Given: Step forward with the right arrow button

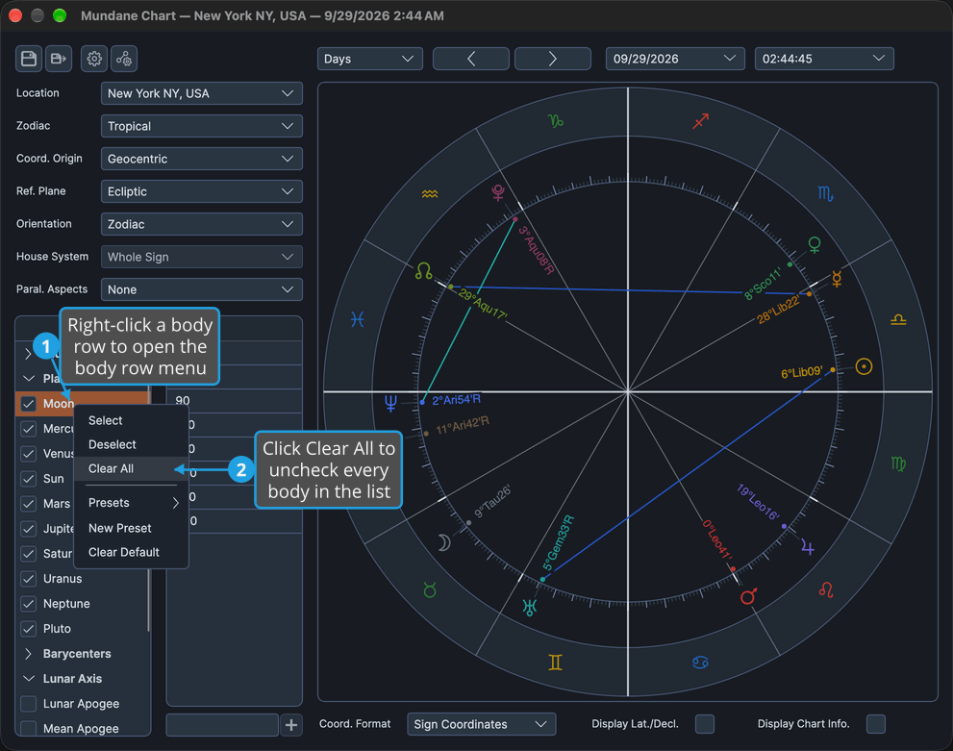Looking at the screenshot, I should pyautogui.click(x=553, y=59).
